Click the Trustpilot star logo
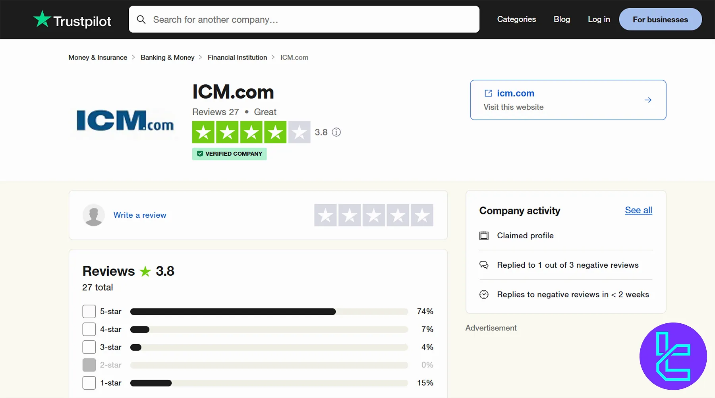 (x=42, y=19)
